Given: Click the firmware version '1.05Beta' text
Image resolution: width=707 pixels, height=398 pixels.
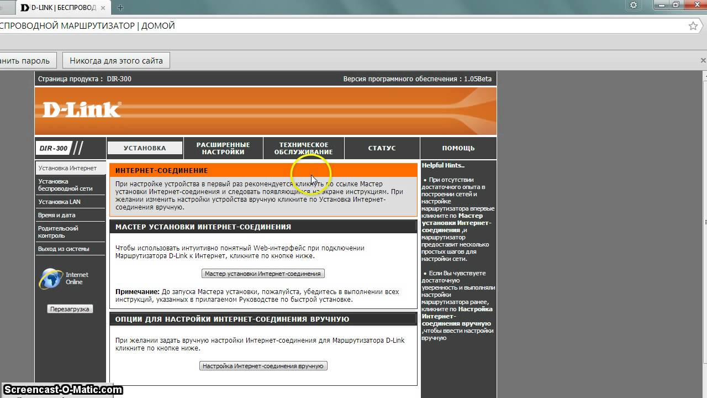Looking at the screenshot, I should 478,79.
